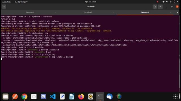Viewport: 181px width, 101px height.
Task: Click the 'activators BashActivator' output line
Action: (x=65, y=45)
